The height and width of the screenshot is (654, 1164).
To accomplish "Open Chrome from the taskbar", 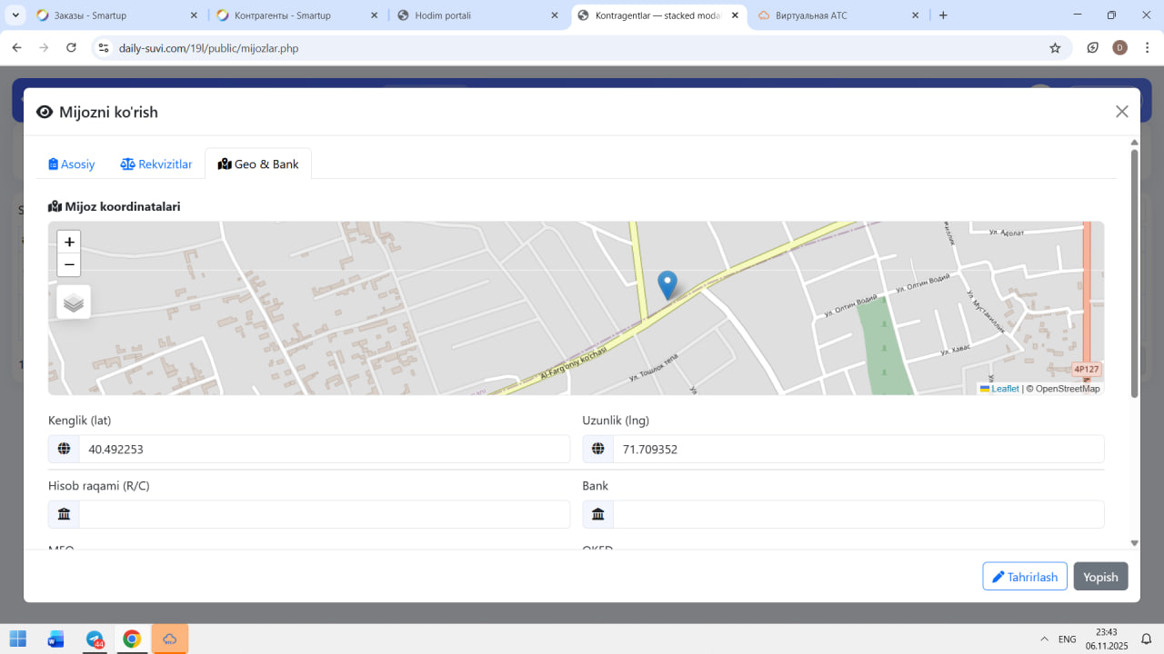I will [132, 639].
